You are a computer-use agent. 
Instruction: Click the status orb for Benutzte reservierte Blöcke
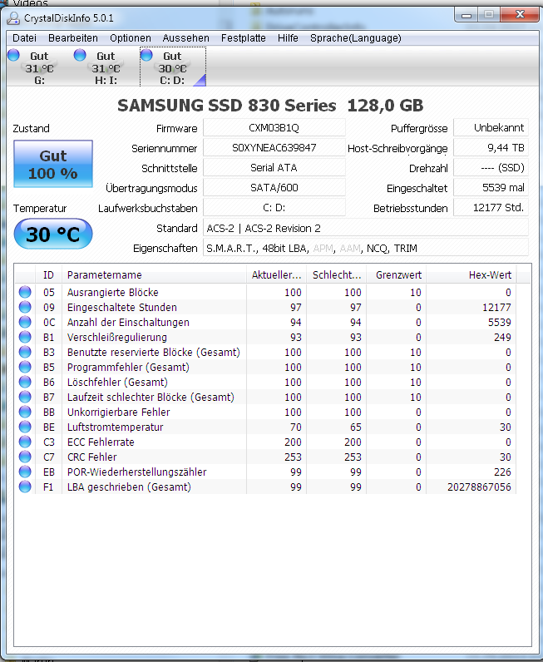25,352
